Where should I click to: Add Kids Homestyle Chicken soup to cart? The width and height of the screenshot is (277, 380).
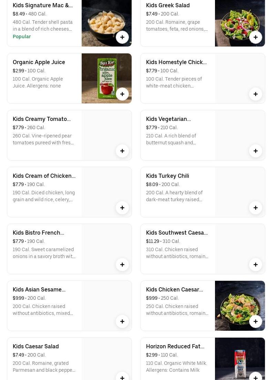pyautogui.click(x=256, y=94)
